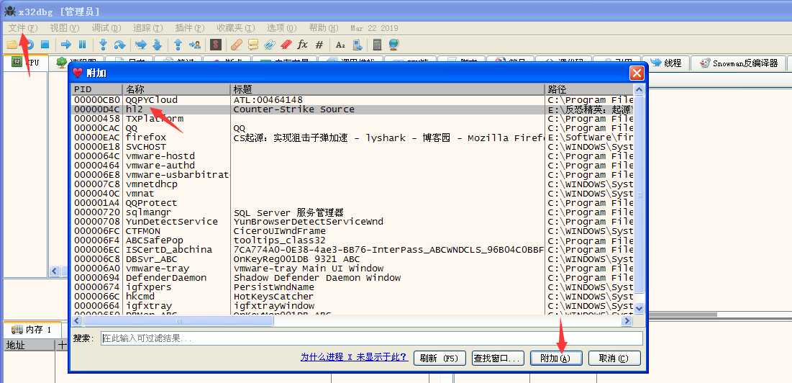The image size is (792, 383).
Task: Click the 查找窗口... button
Action: pos(497,359)
